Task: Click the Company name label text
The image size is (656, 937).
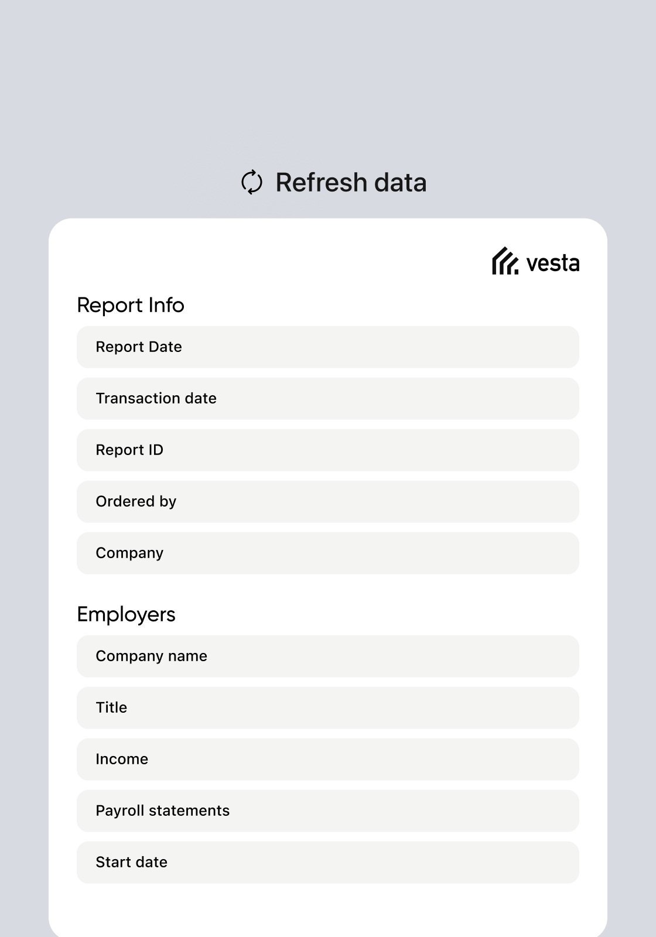Action: 151,656
